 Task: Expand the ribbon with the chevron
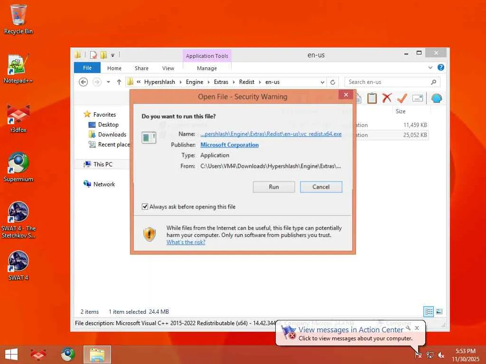click(x=430, y=67)
